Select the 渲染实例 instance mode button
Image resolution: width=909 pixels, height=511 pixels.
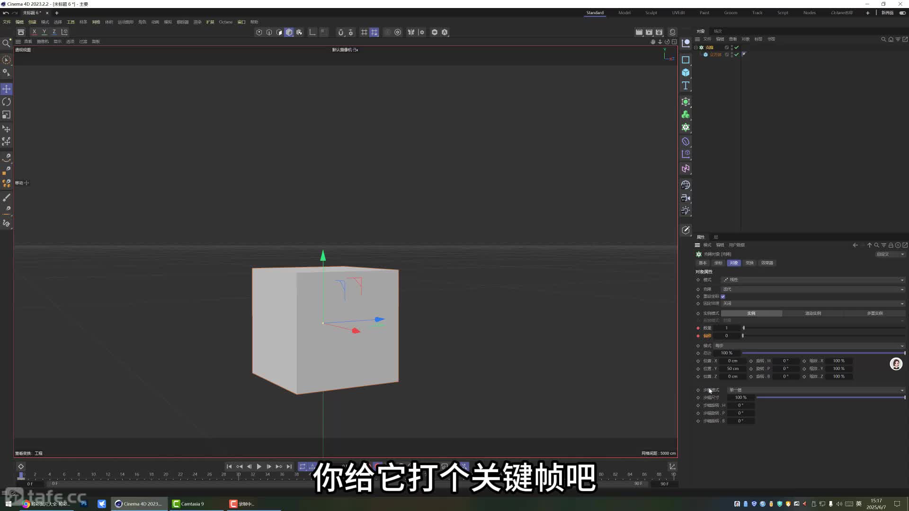813,313
